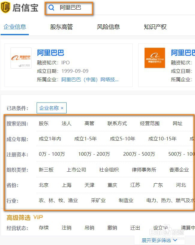Open the first 阿里巴巴 card title link
This screenshot has height=245, width=195.
50,53
